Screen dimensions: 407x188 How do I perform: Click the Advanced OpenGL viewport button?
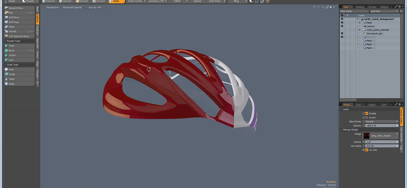73,7
